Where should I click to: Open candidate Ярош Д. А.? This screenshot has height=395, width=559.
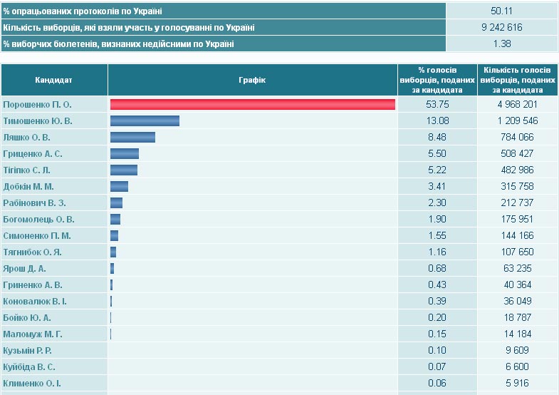tap(25, 269)
